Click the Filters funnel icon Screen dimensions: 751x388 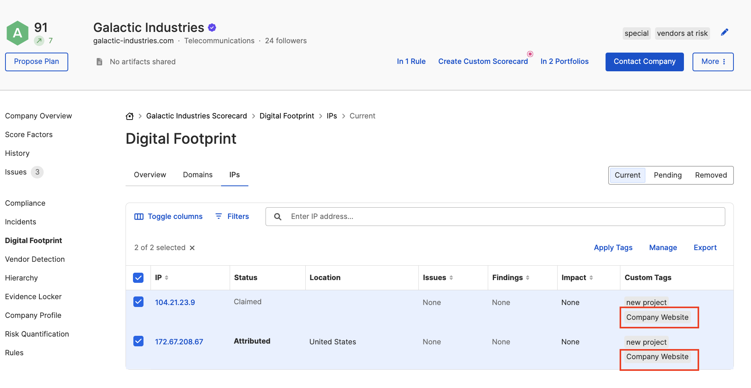(x=219, y=216)
